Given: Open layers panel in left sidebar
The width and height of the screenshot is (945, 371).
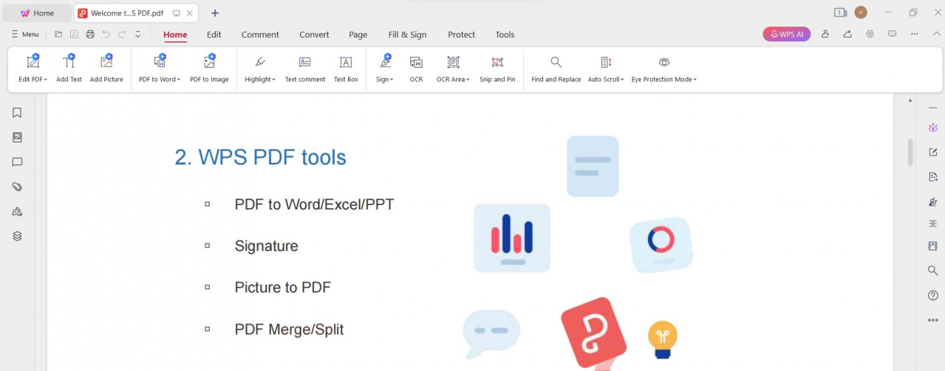Looking at the screenshot, I should click(x=17, y=236).
